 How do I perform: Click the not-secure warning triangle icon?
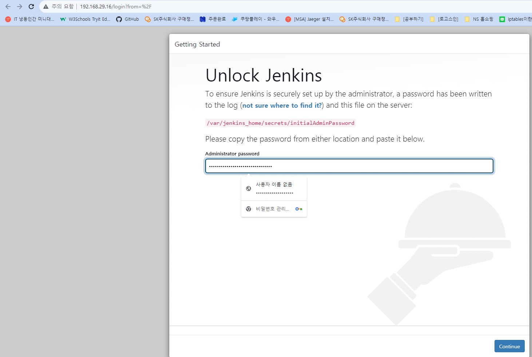[x=46, y=7]
